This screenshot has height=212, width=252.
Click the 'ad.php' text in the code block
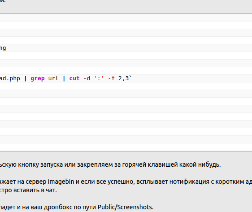10,78
